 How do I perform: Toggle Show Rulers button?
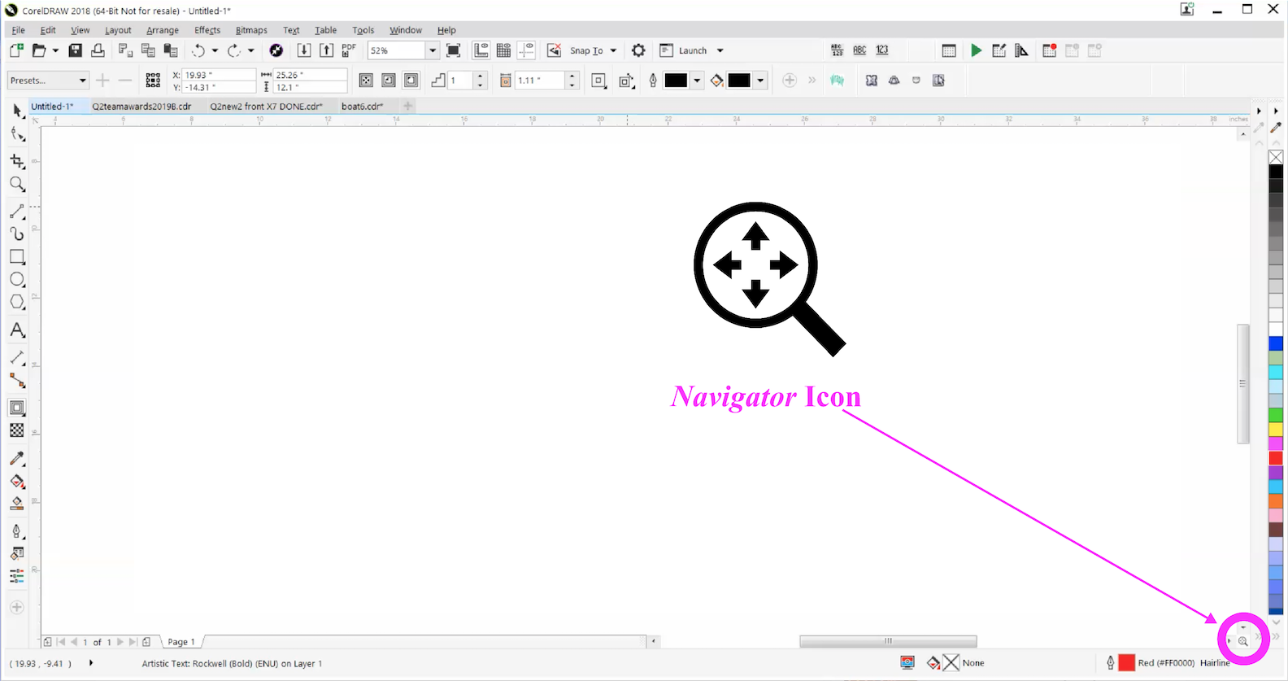tap(481, 50)
